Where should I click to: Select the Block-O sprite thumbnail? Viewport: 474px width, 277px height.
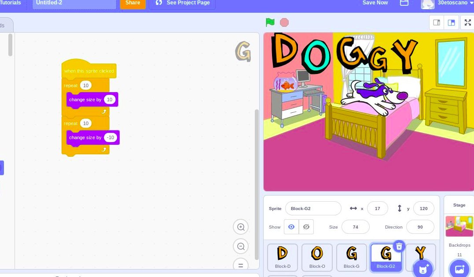pos(317,257)
